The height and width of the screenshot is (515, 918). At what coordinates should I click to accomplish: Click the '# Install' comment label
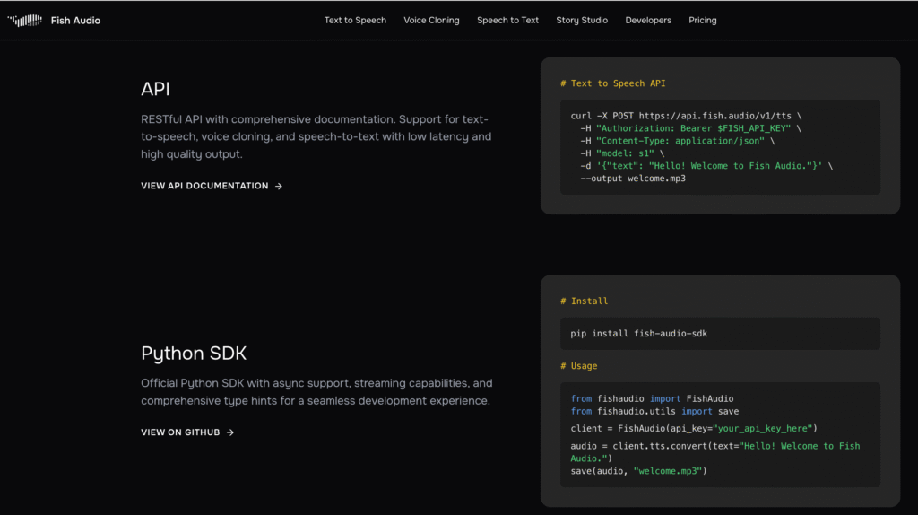coord(585,301)
